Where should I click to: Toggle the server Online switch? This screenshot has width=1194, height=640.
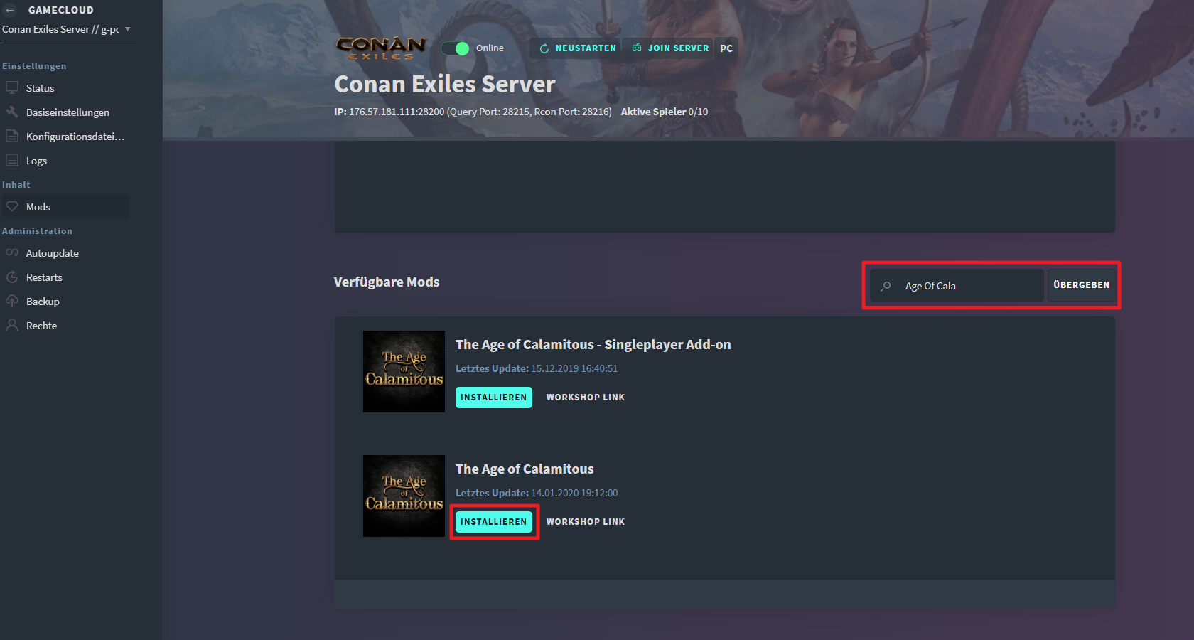tap(455, 48)
